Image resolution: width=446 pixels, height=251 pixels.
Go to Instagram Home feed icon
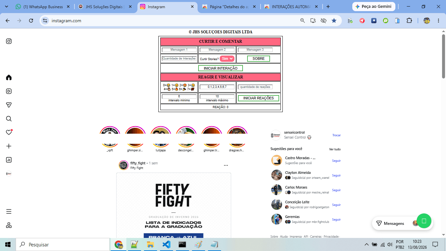point(9,77)
